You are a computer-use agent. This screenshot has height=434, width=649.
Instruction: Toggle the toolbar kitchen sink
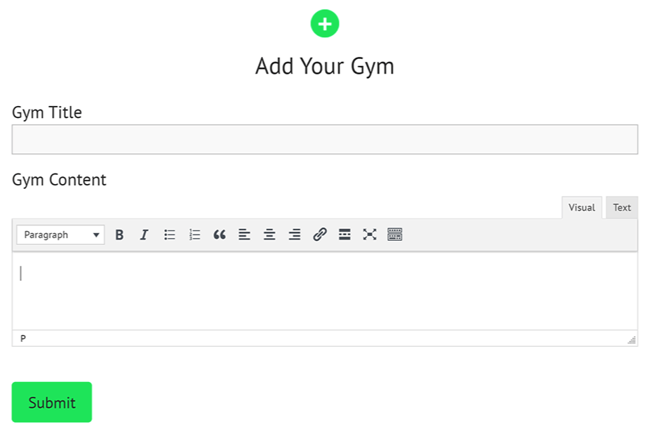[395, 235]
